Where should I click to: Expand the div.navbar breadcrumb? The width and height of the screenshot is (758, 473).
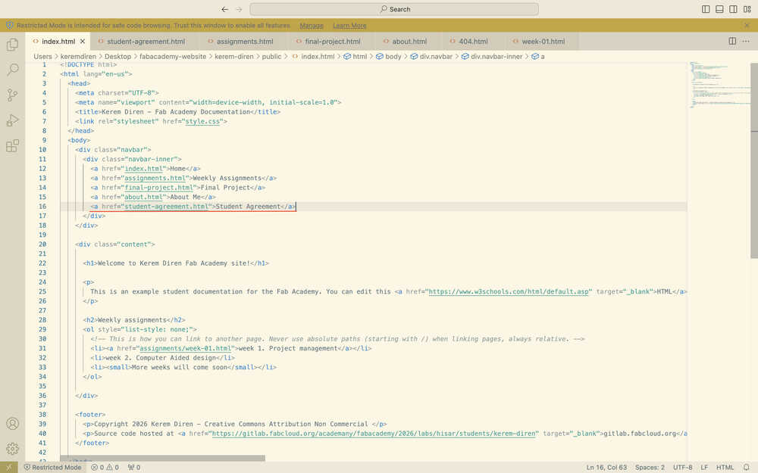click(x=431, y=57)
